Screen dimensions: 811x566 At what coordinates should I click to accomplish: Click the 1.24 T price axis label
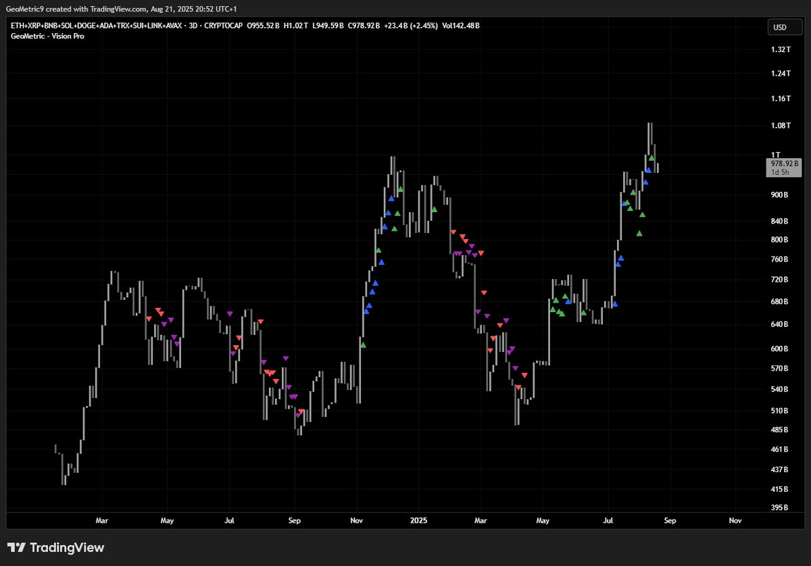781,74
